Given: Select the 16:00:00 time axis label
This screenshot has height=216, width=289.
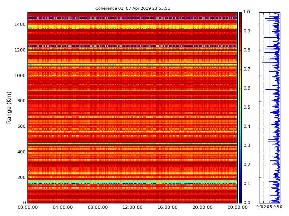Looking at the screenshot, I should pos(168,207).
